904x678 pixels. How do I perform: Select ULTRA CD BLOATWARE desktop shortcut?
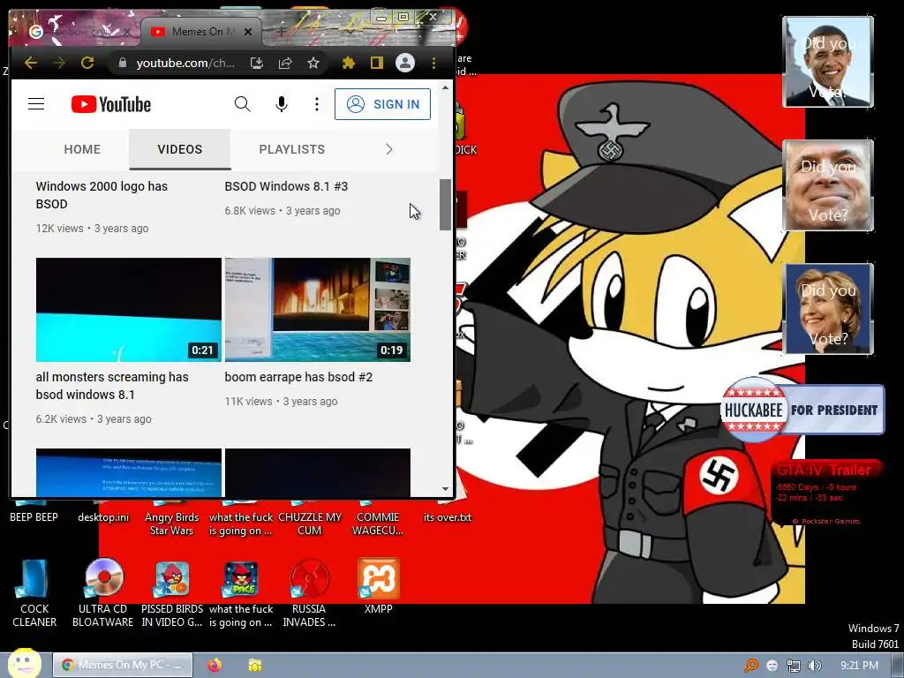tap(103, 592)
